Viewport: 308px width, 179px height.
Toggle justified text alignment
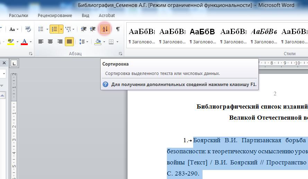pyautogui.click(x=69, y=42)
